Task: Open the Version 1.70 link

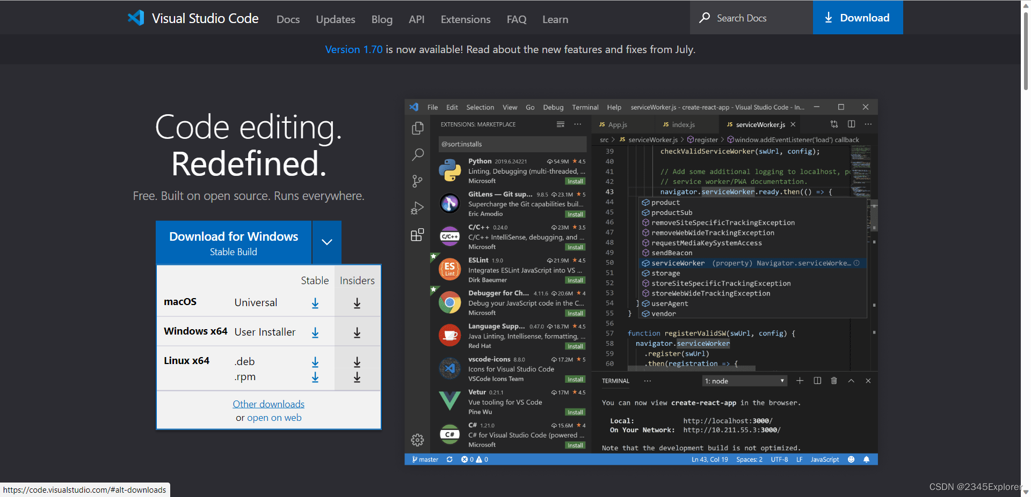Action: [x=354, y=49]
